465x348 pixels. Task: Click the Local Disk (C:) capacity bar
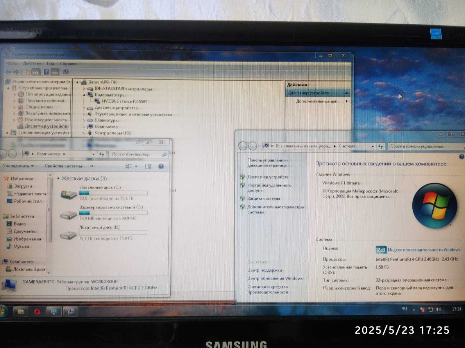[113, 193]
